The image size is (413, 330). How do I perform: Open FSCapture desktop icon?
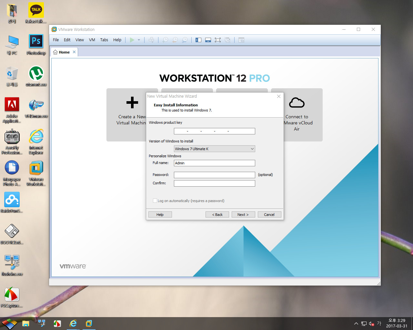click(x=12, y=297)
